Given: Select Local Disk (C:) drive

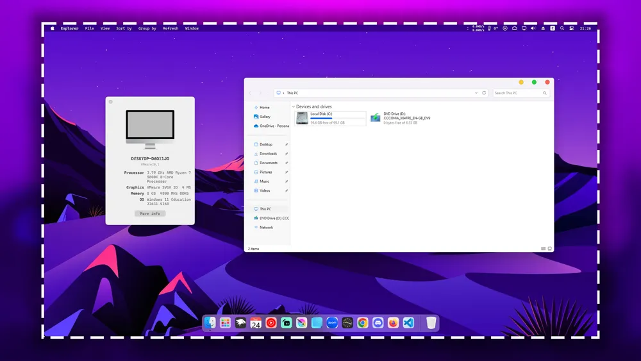Looking at the screenshot, I should (330, 118).
